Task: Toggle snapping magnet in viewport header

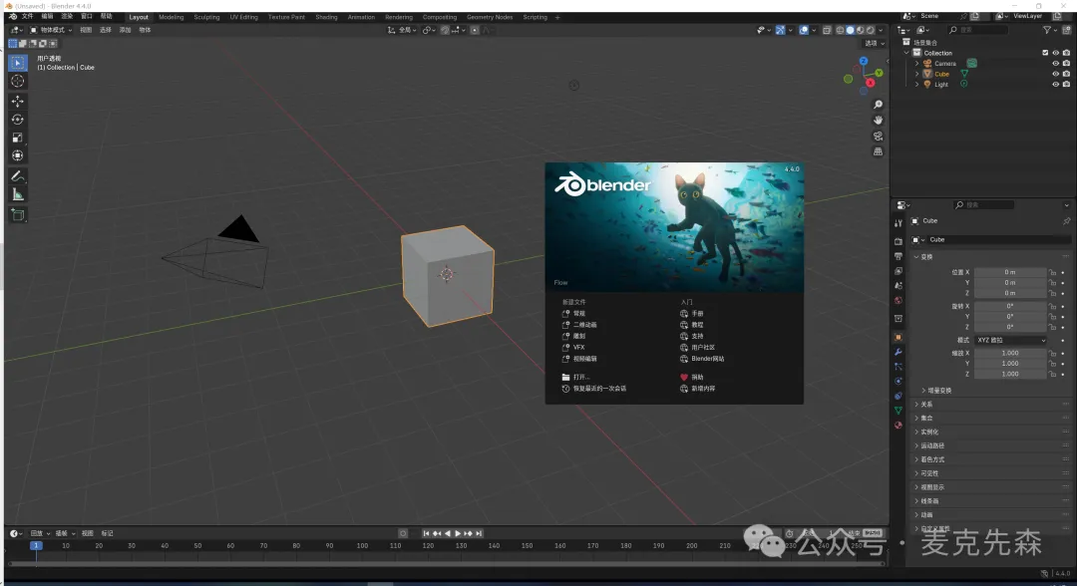Action: pos(445,30)
